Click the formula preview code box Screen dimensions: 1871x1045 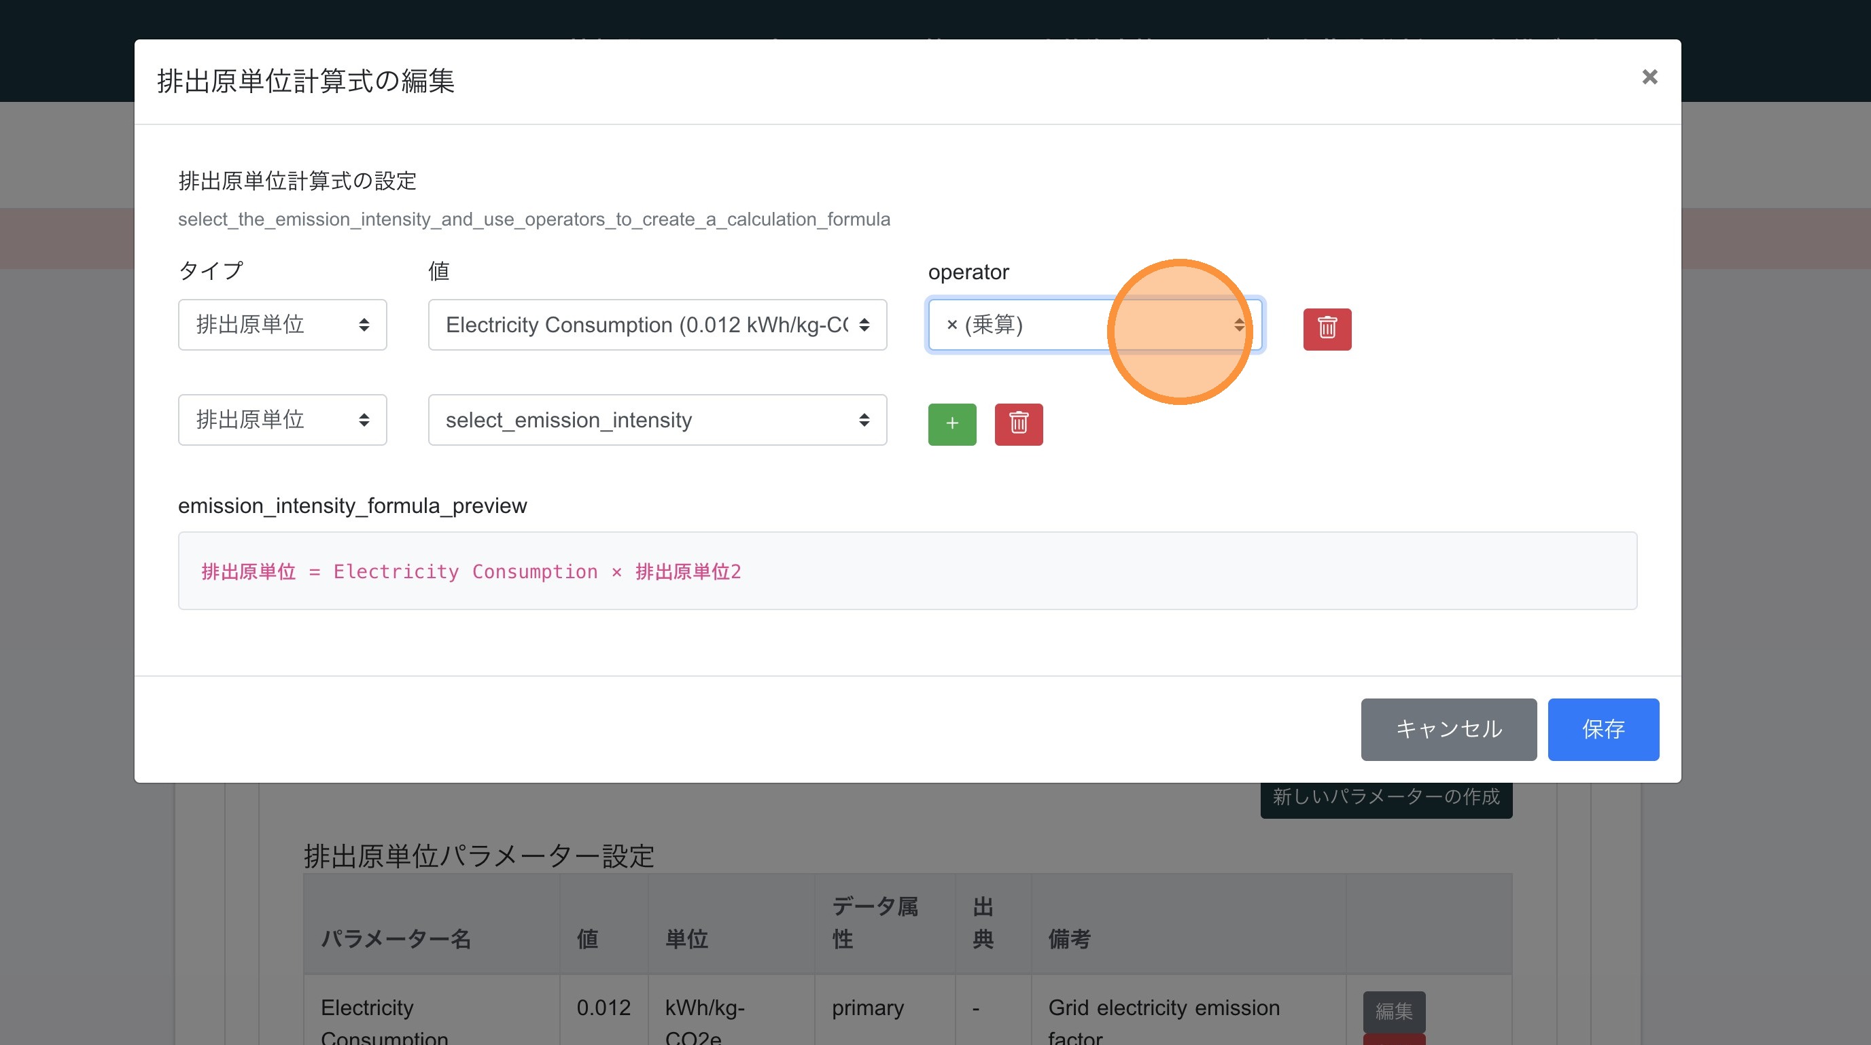tap(907, 571)
